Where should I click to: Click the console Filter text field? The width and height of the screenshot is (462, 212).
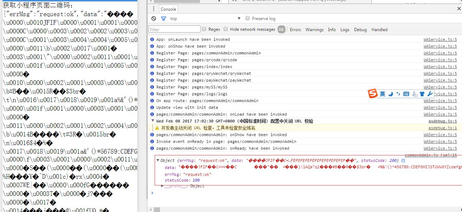[174, 29]
